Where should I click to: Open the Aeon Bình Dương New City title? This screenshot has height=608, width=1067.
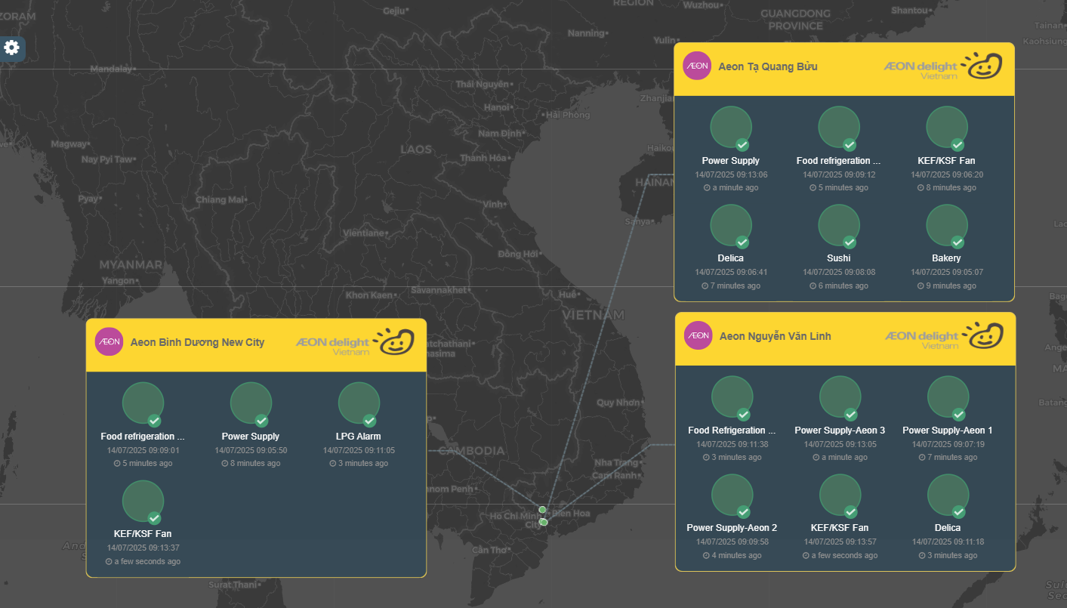[198, 342]
